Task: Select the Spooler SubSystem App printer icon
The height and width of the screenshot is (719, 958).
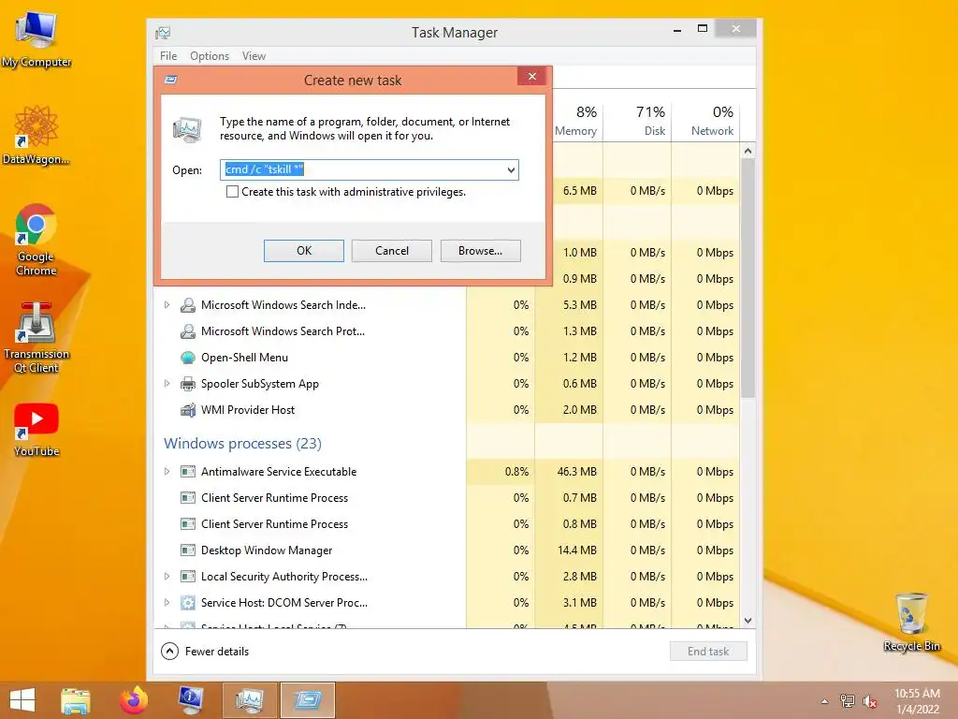Action: [188, 384]
